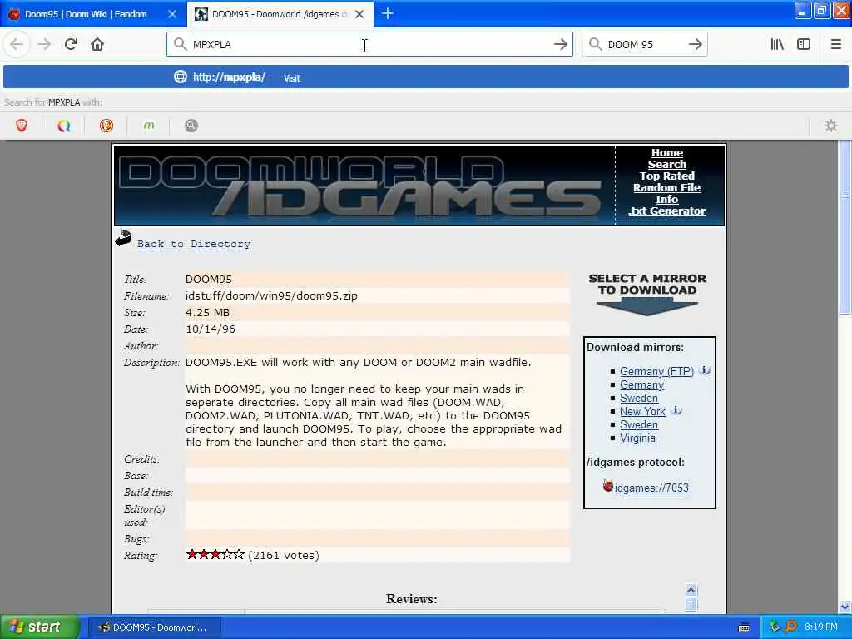Image resolution: width=852 pixels, height=639 pixels.
Task: Click the DOOM 95 search box
Action: point(644,44)
